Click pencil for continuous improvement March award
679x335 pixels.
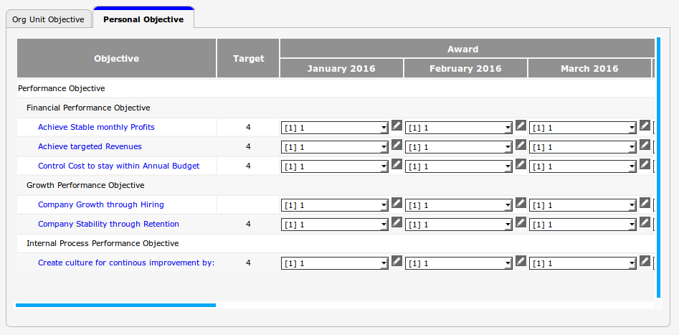pos(645,261)
